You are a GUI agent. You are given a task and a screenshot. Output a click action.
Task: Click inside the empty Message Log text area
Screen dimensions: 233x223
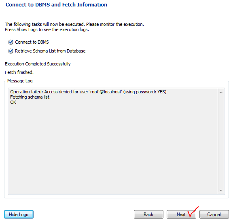point(113,148)
